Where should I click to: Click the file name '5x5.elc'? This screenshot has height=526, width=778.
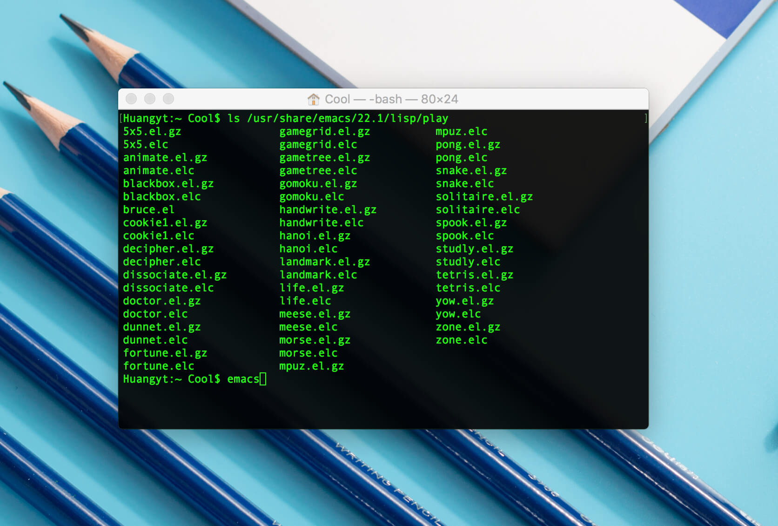point(146,144)
